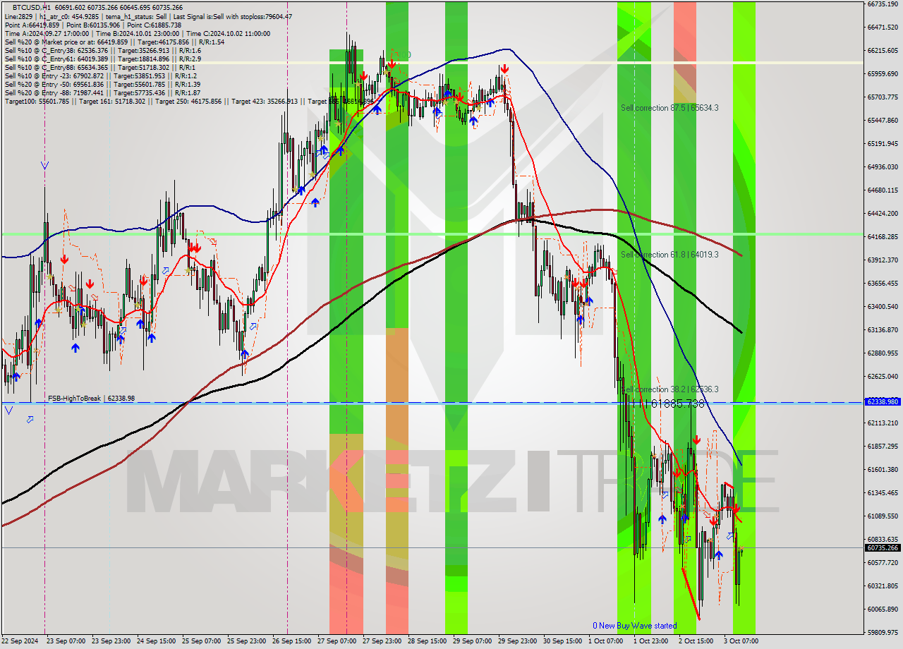
Task: Select the 66735.190 price axis label
Action: click(883, 4)
